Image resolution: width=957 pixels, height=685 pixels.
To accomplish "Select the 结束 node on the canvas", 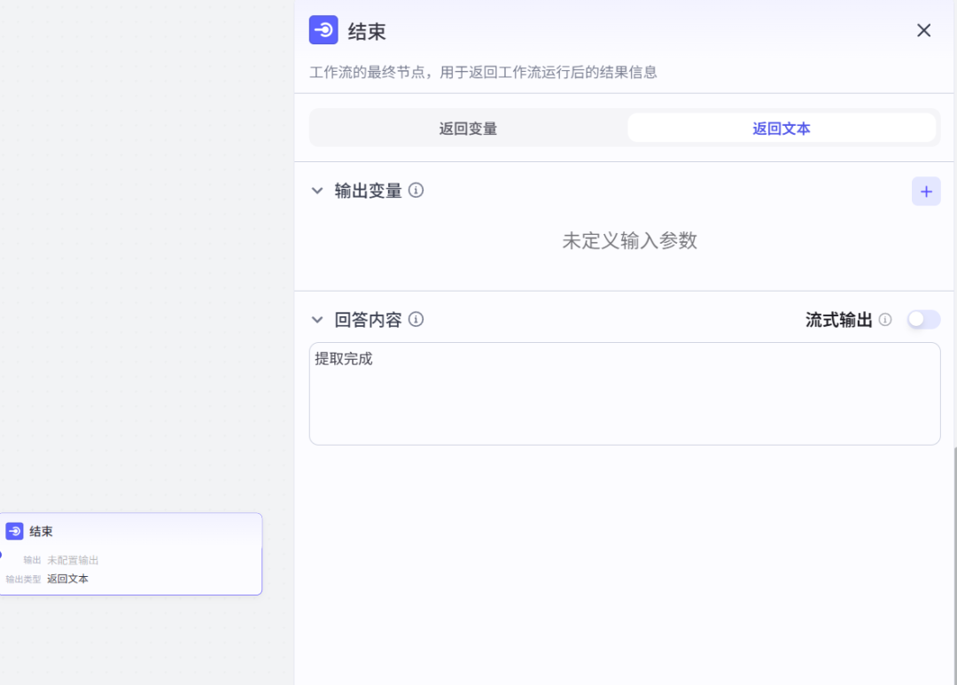I will point(130,554).
